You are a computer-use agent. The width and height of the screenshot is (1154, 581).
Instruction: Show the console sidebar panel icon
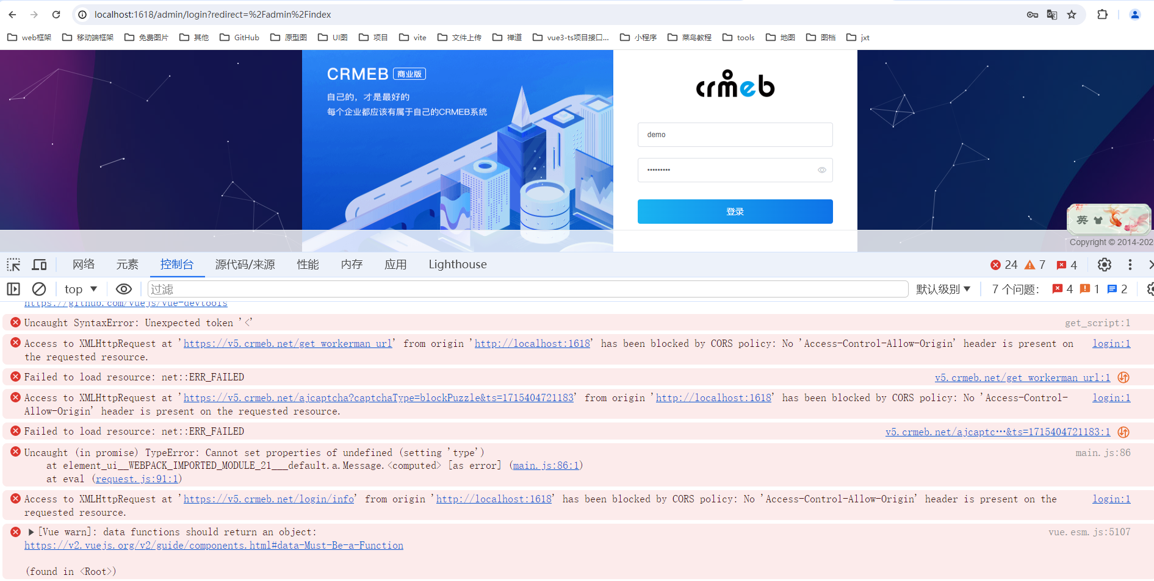[x=13, y=289]
